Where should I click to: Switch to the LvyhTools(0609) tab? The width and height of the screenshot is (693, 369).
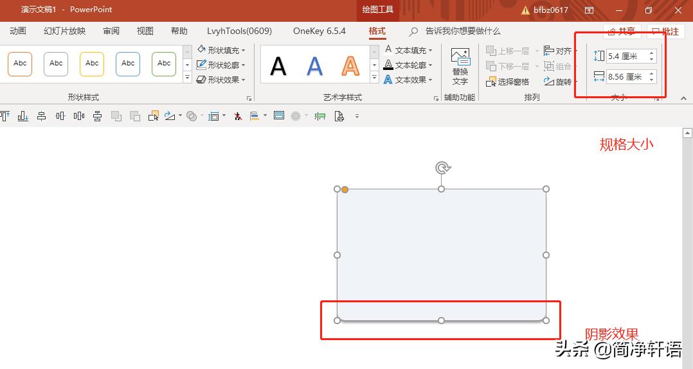coord(239,31)
